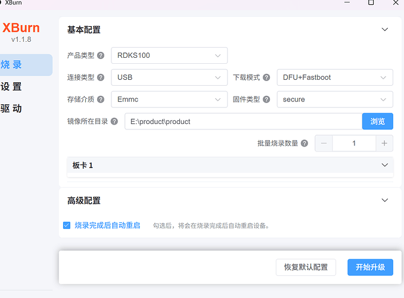Click 开始升级 button
Screen dimensions: 404x298
[370, 268]
